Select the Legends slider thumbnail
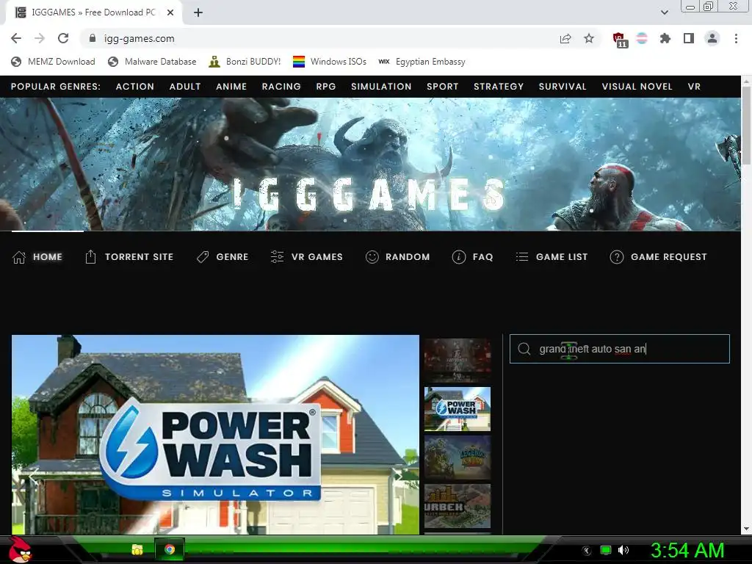This screenshot has height=564, width=752. [458, 458]
